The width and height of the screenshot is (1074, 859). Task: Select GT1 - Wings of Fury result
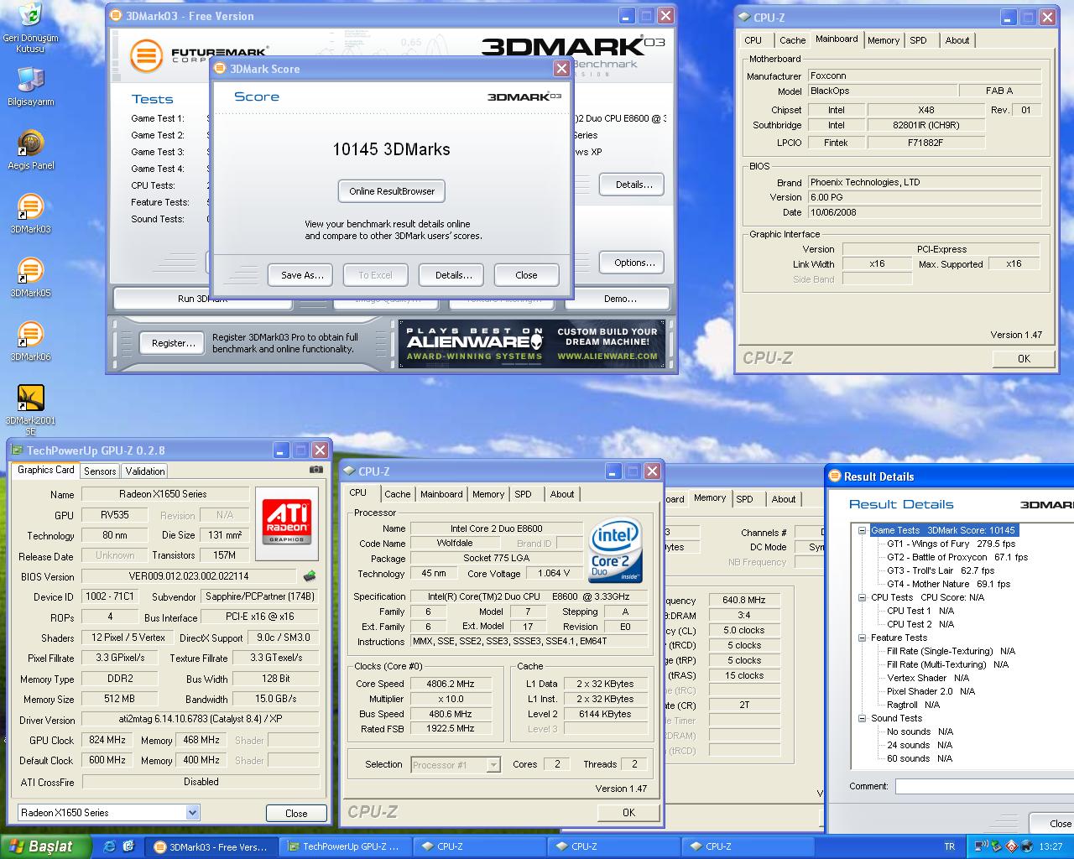951,544
